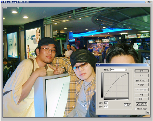Click the 취소 cancel button

click(142, 75)
